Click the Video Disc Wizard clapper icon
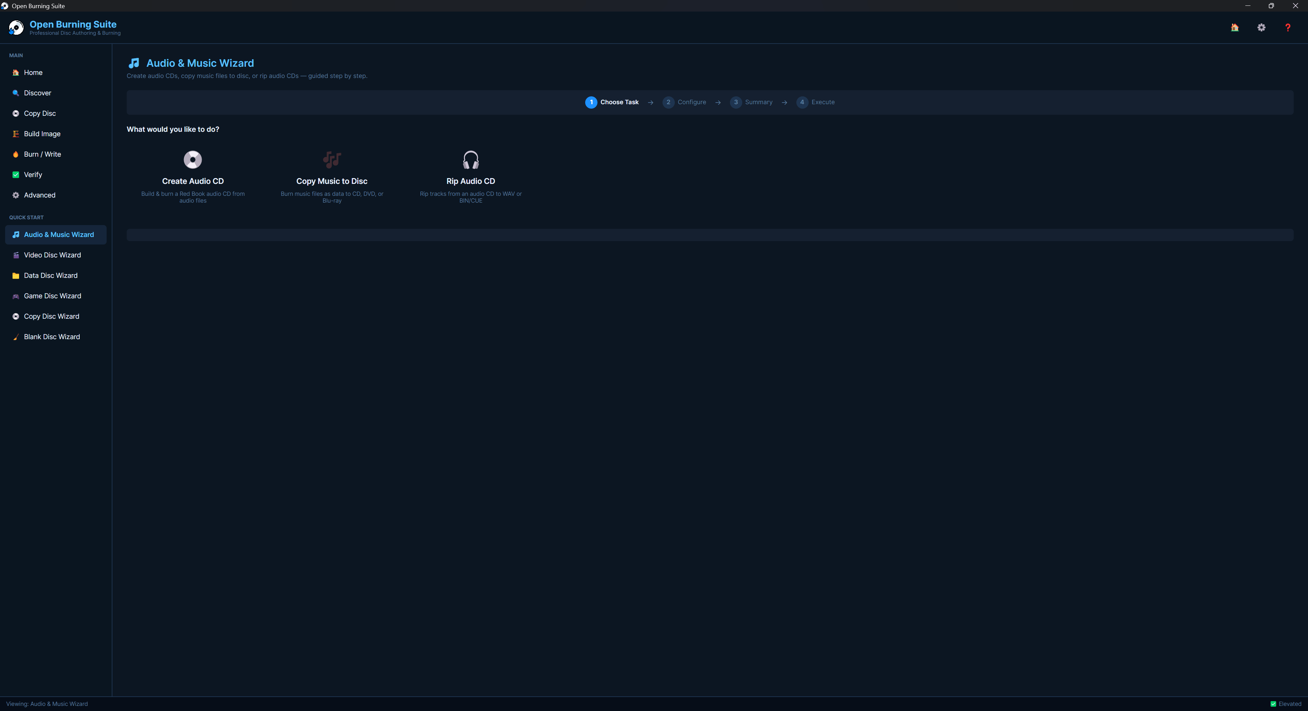Image resolution: width=1308 pixels, height=711 pixels. (16, 255)
